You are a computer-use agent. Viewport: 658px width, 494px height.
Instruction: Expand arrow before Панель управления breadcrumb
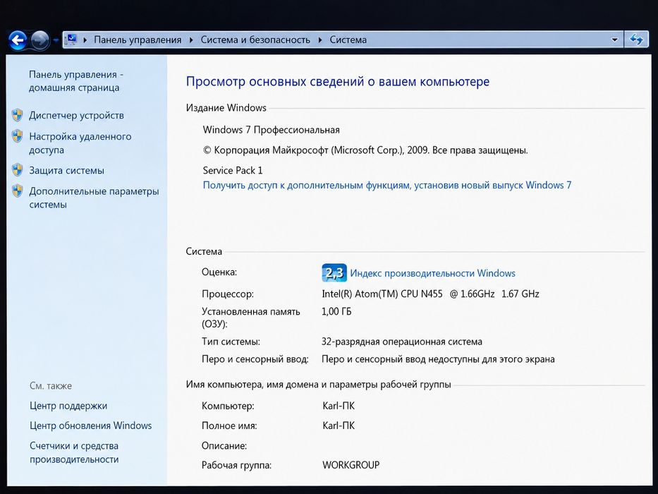[x=85, y=40]
